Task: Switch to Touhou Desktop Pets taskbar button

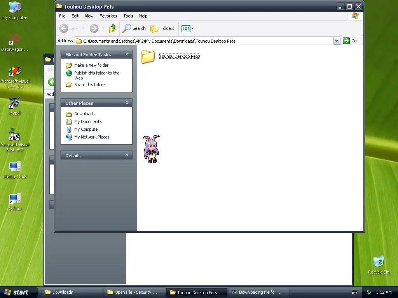Action: pos(196,293)
